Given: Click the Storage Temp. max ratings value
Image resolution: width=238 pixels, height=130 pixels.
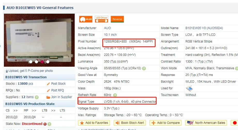Looking at the screenshot, I should (123, 115).
